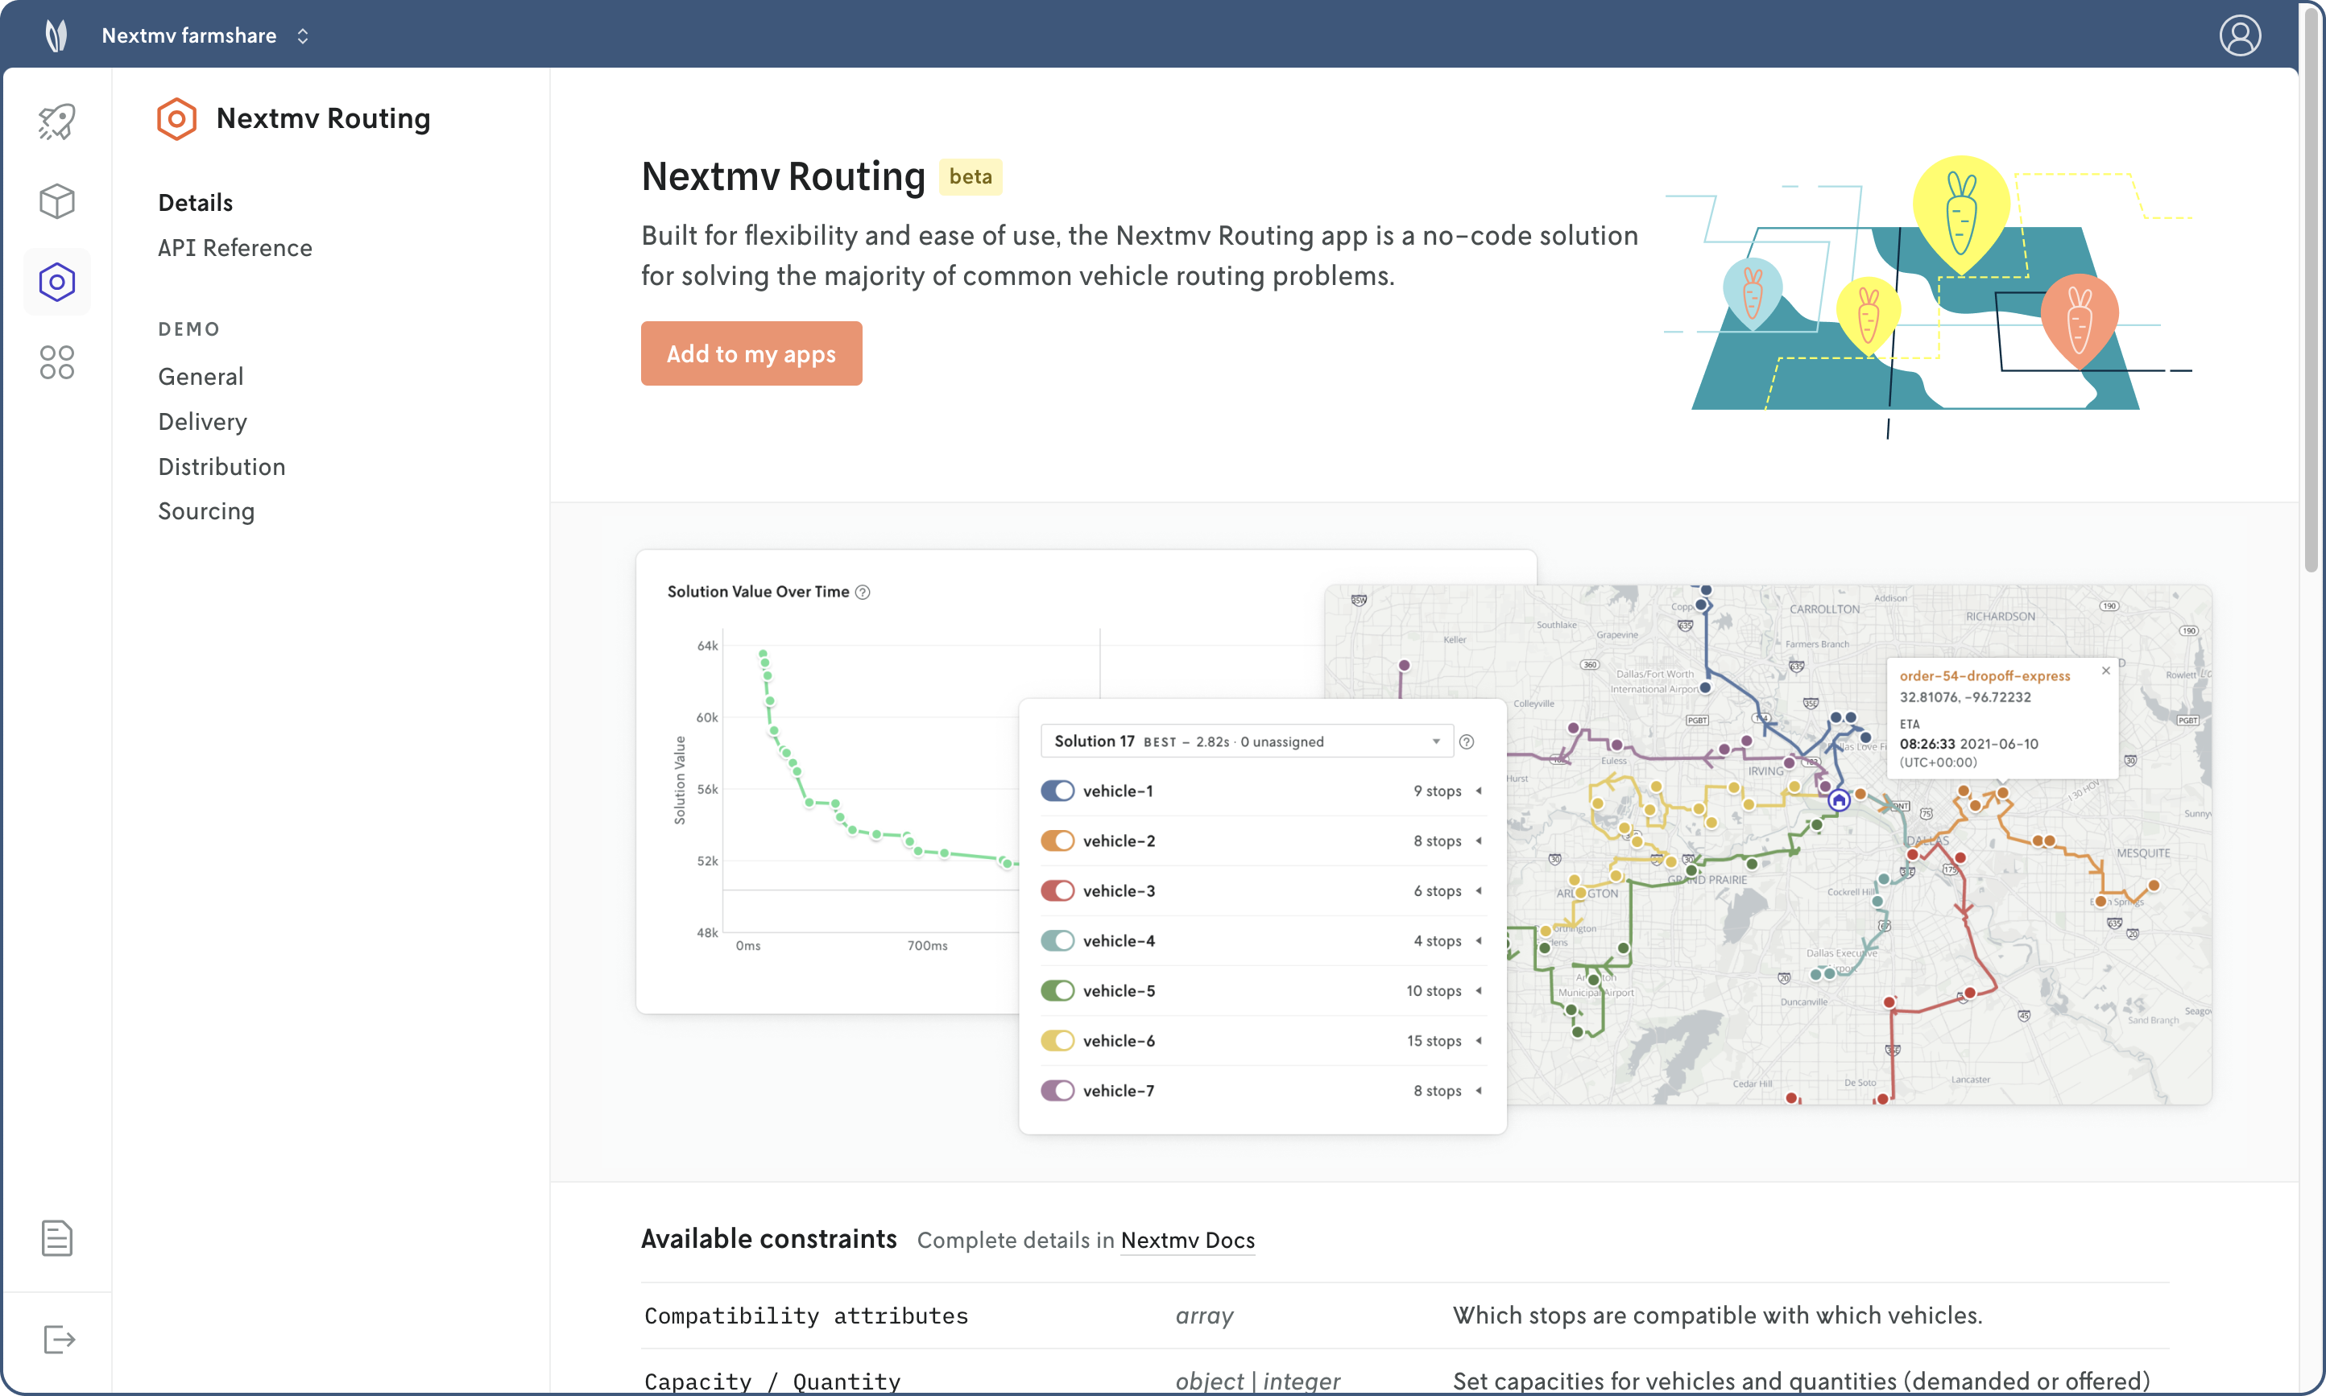Close the order-54-dropoff-express popup
2326x1396 pixels.
2106,671
